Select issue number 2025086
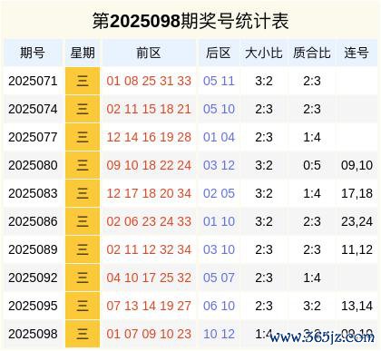Image resolution: width=381 pixels, height=351 pixels. click(x=33, y=221)
